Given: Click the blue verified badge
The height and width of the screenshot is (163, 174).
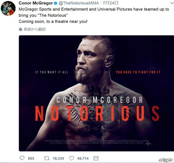Looking at the screenshot, I should (56, 3).
